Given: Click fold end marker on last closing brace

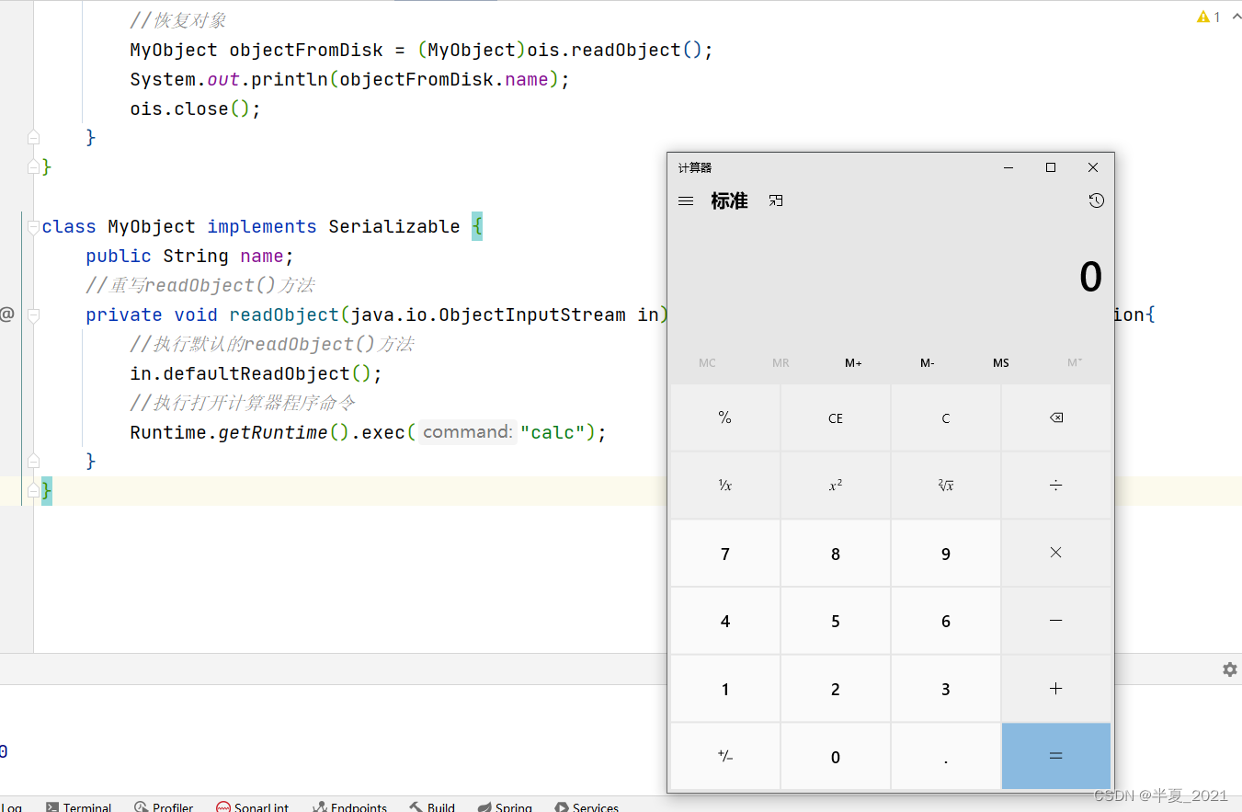Looking at the screenshot, I should 34,490.
